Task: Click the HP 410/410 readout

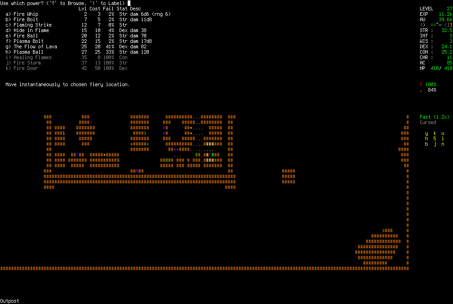Action: click(436, 69)
